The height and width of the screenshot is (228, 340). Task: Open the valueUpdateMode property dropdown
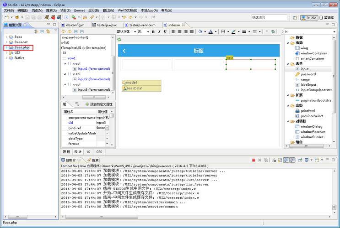pyautogui.click(x=107, y=133)
